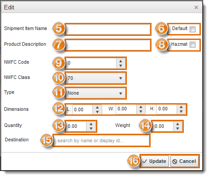Screen dimensions: 208x175
Task: Click the Destination search box
Action: 101,140
